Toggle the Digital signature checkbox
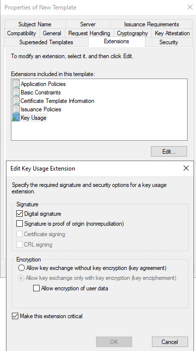The width and height of the screenshot is (196, 351). (x=20, y=214)
